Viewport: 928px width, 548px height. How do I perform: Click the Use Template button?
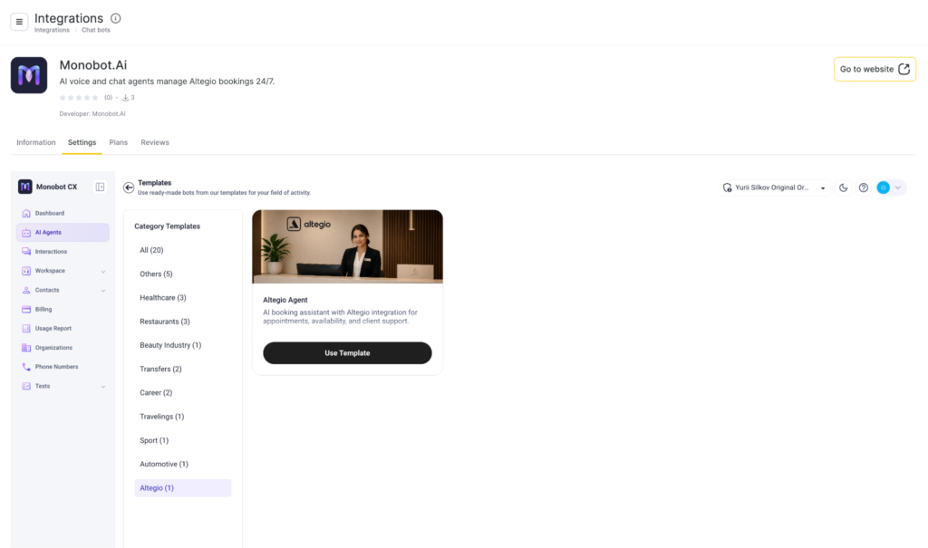tap(347, 352)
